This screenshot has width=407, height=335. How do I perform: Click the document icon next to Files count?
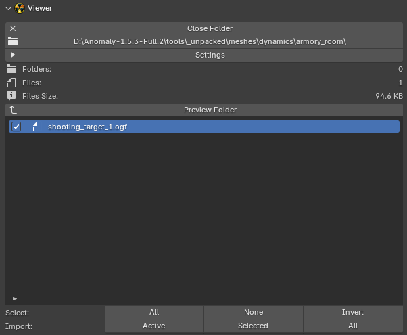(x=11, y=83)
